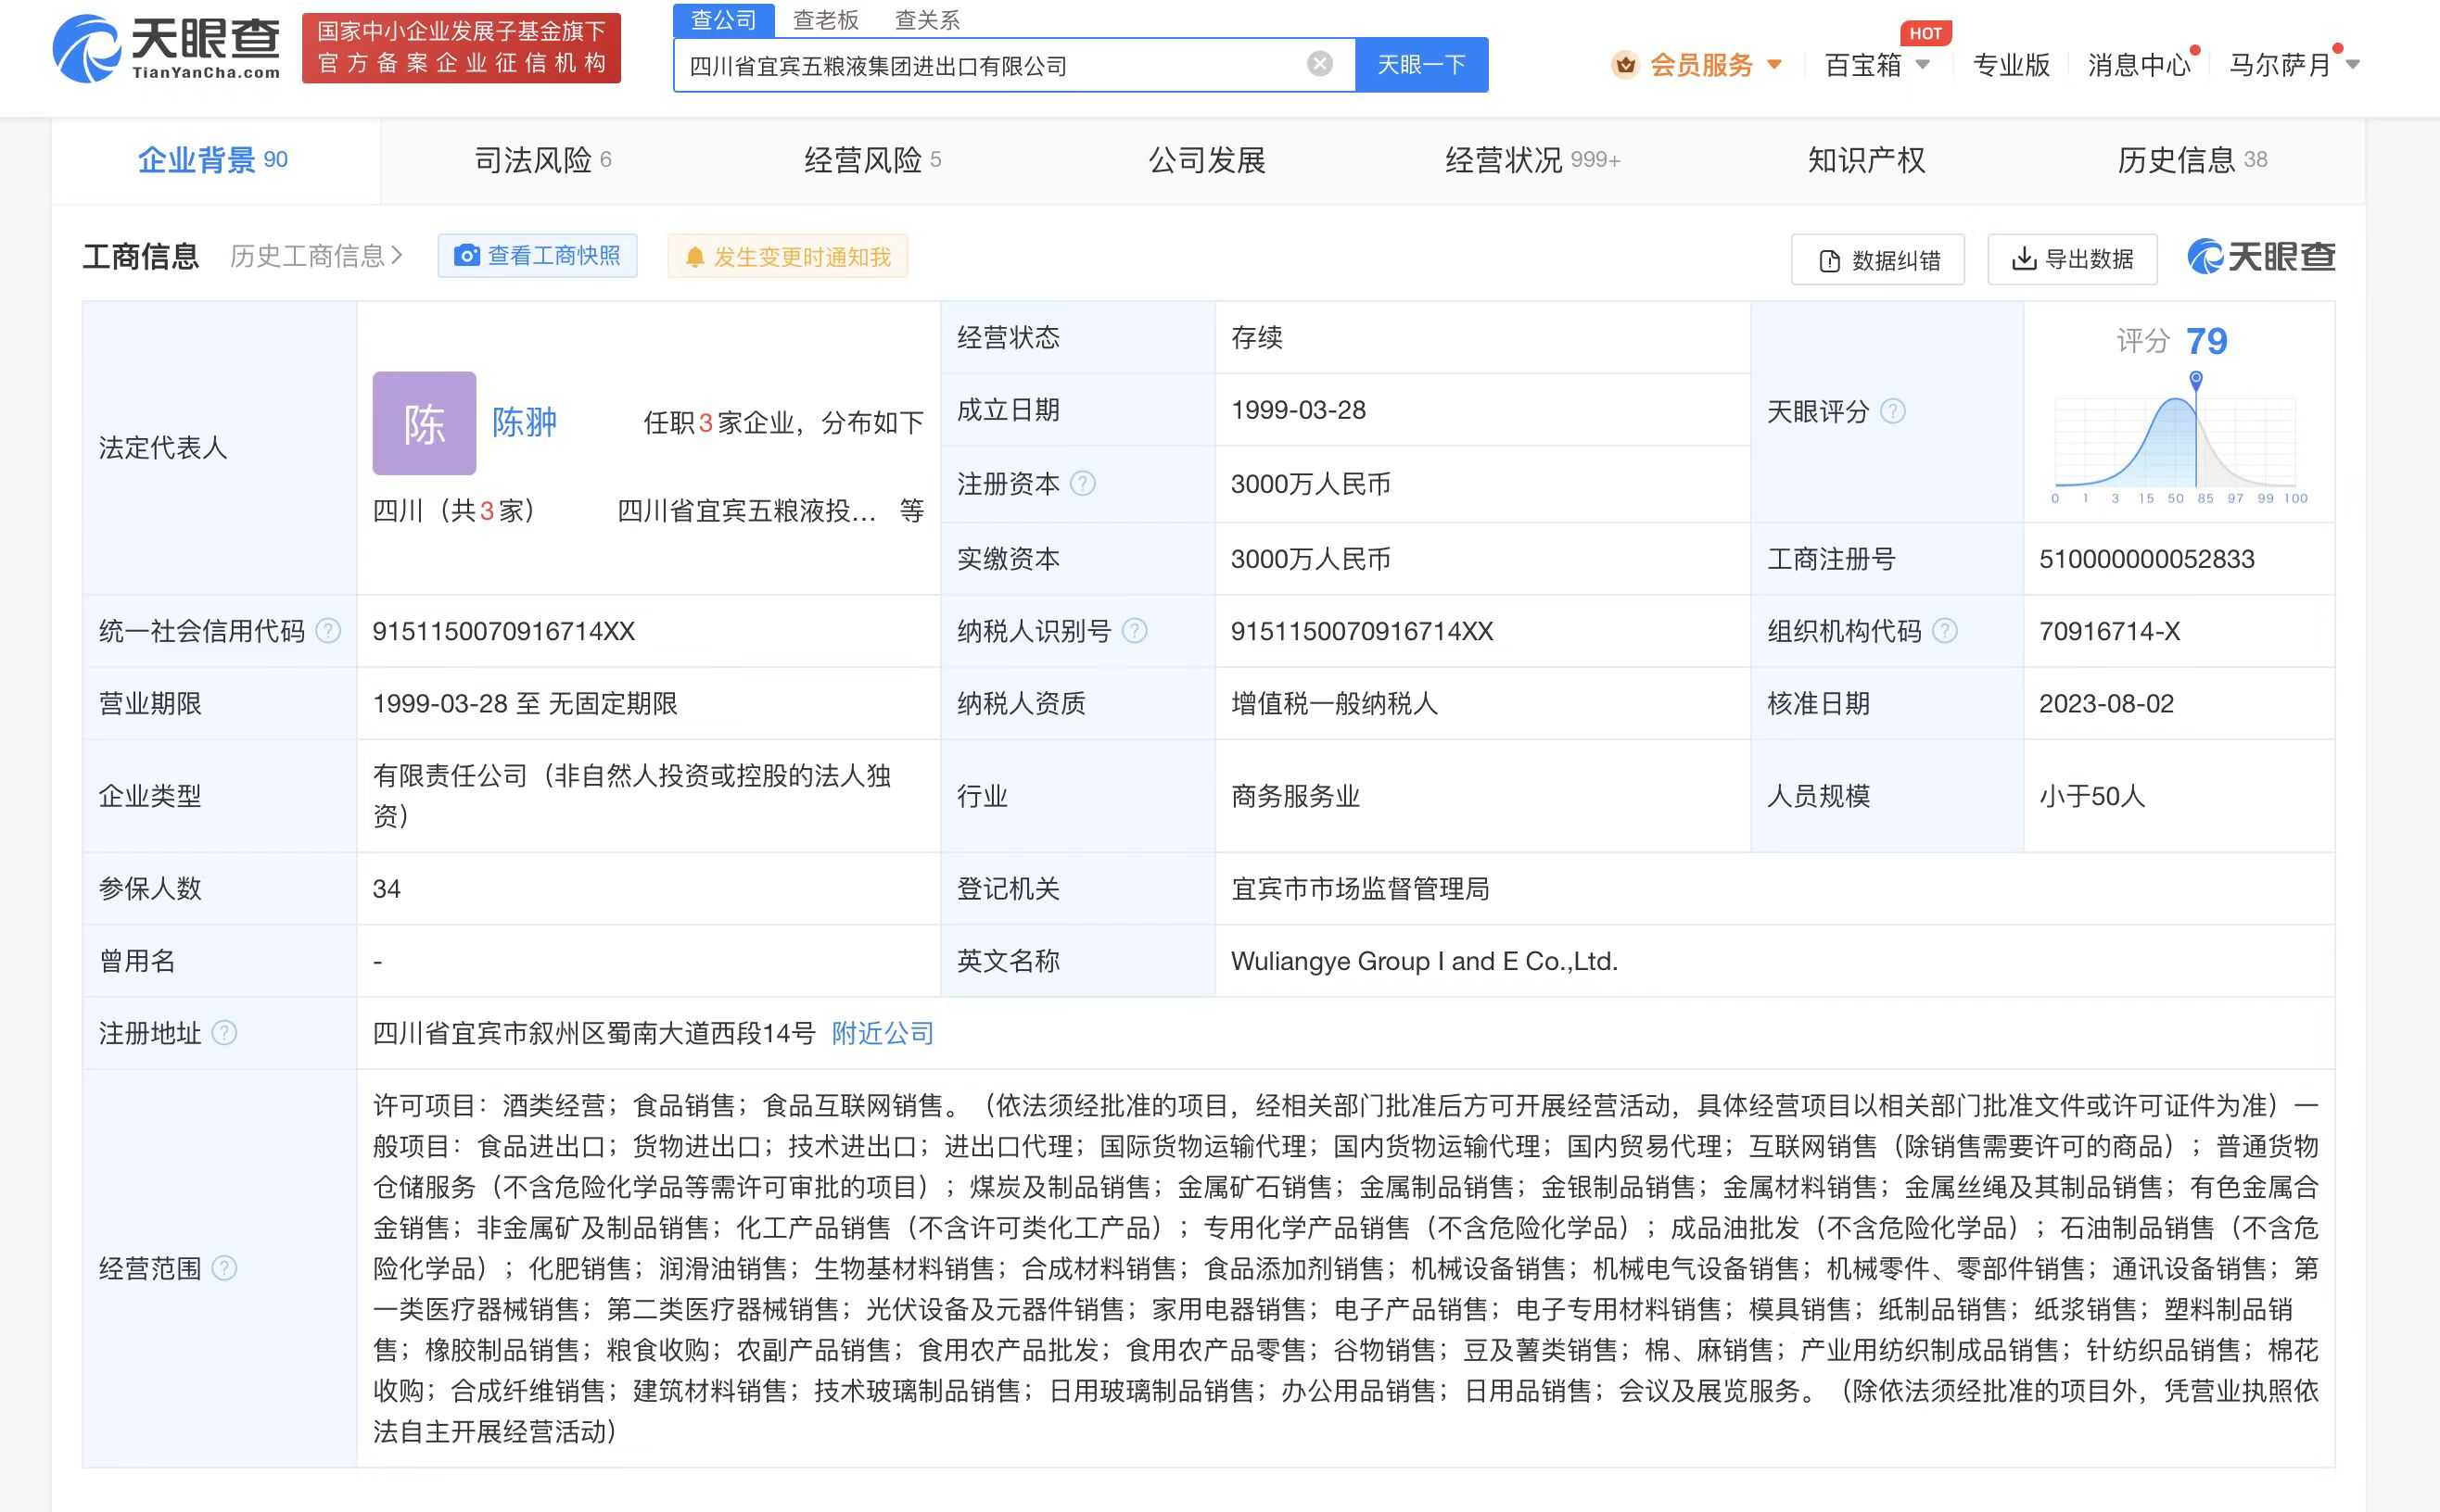Clear the search box with X icon
This screenshot has height=1512, width=2440.
(1319, 64)
